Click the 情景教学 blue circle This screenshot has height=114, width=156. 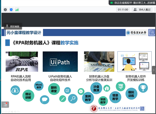pyautogui.click(x=115, y=97)
